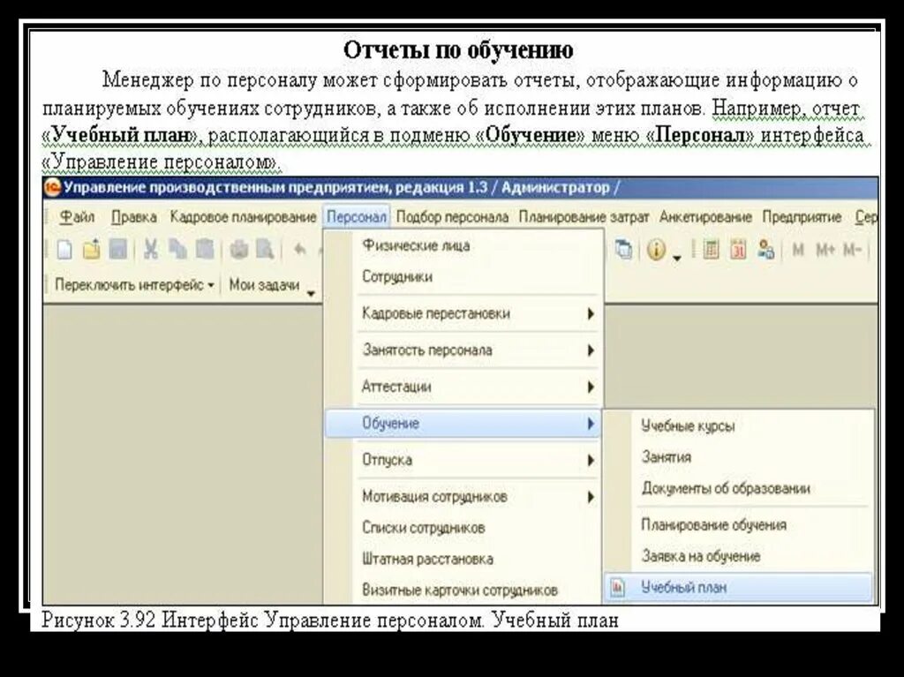
Task: Expand Аттестации submenu
Action: click(x=463, y=387)
